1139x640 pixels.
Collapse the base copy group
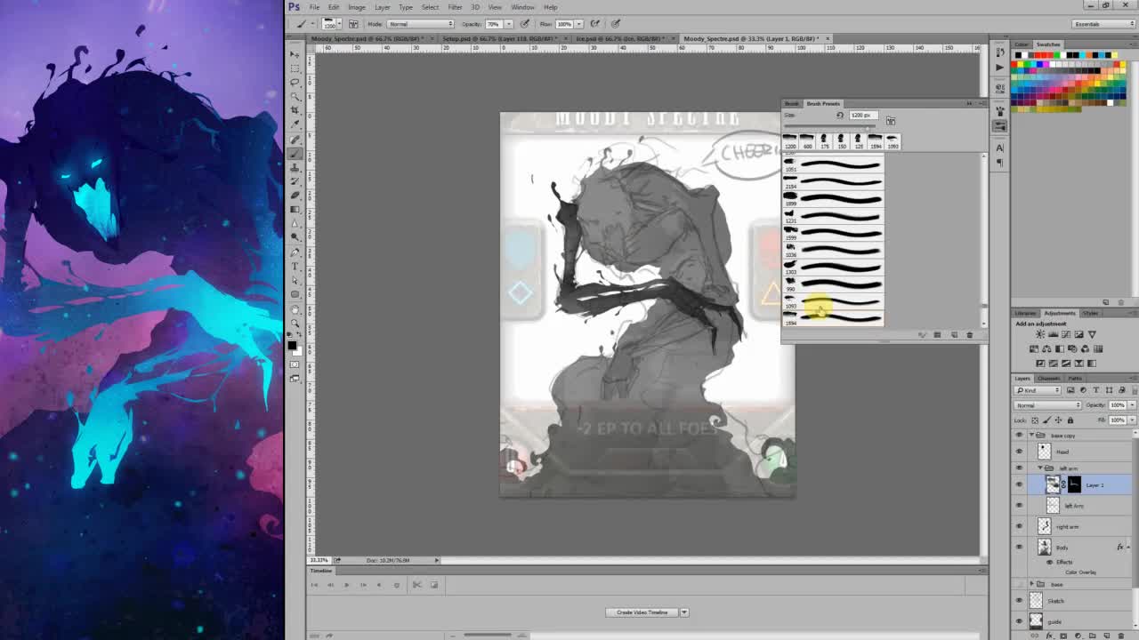[x=1032, y=435]
